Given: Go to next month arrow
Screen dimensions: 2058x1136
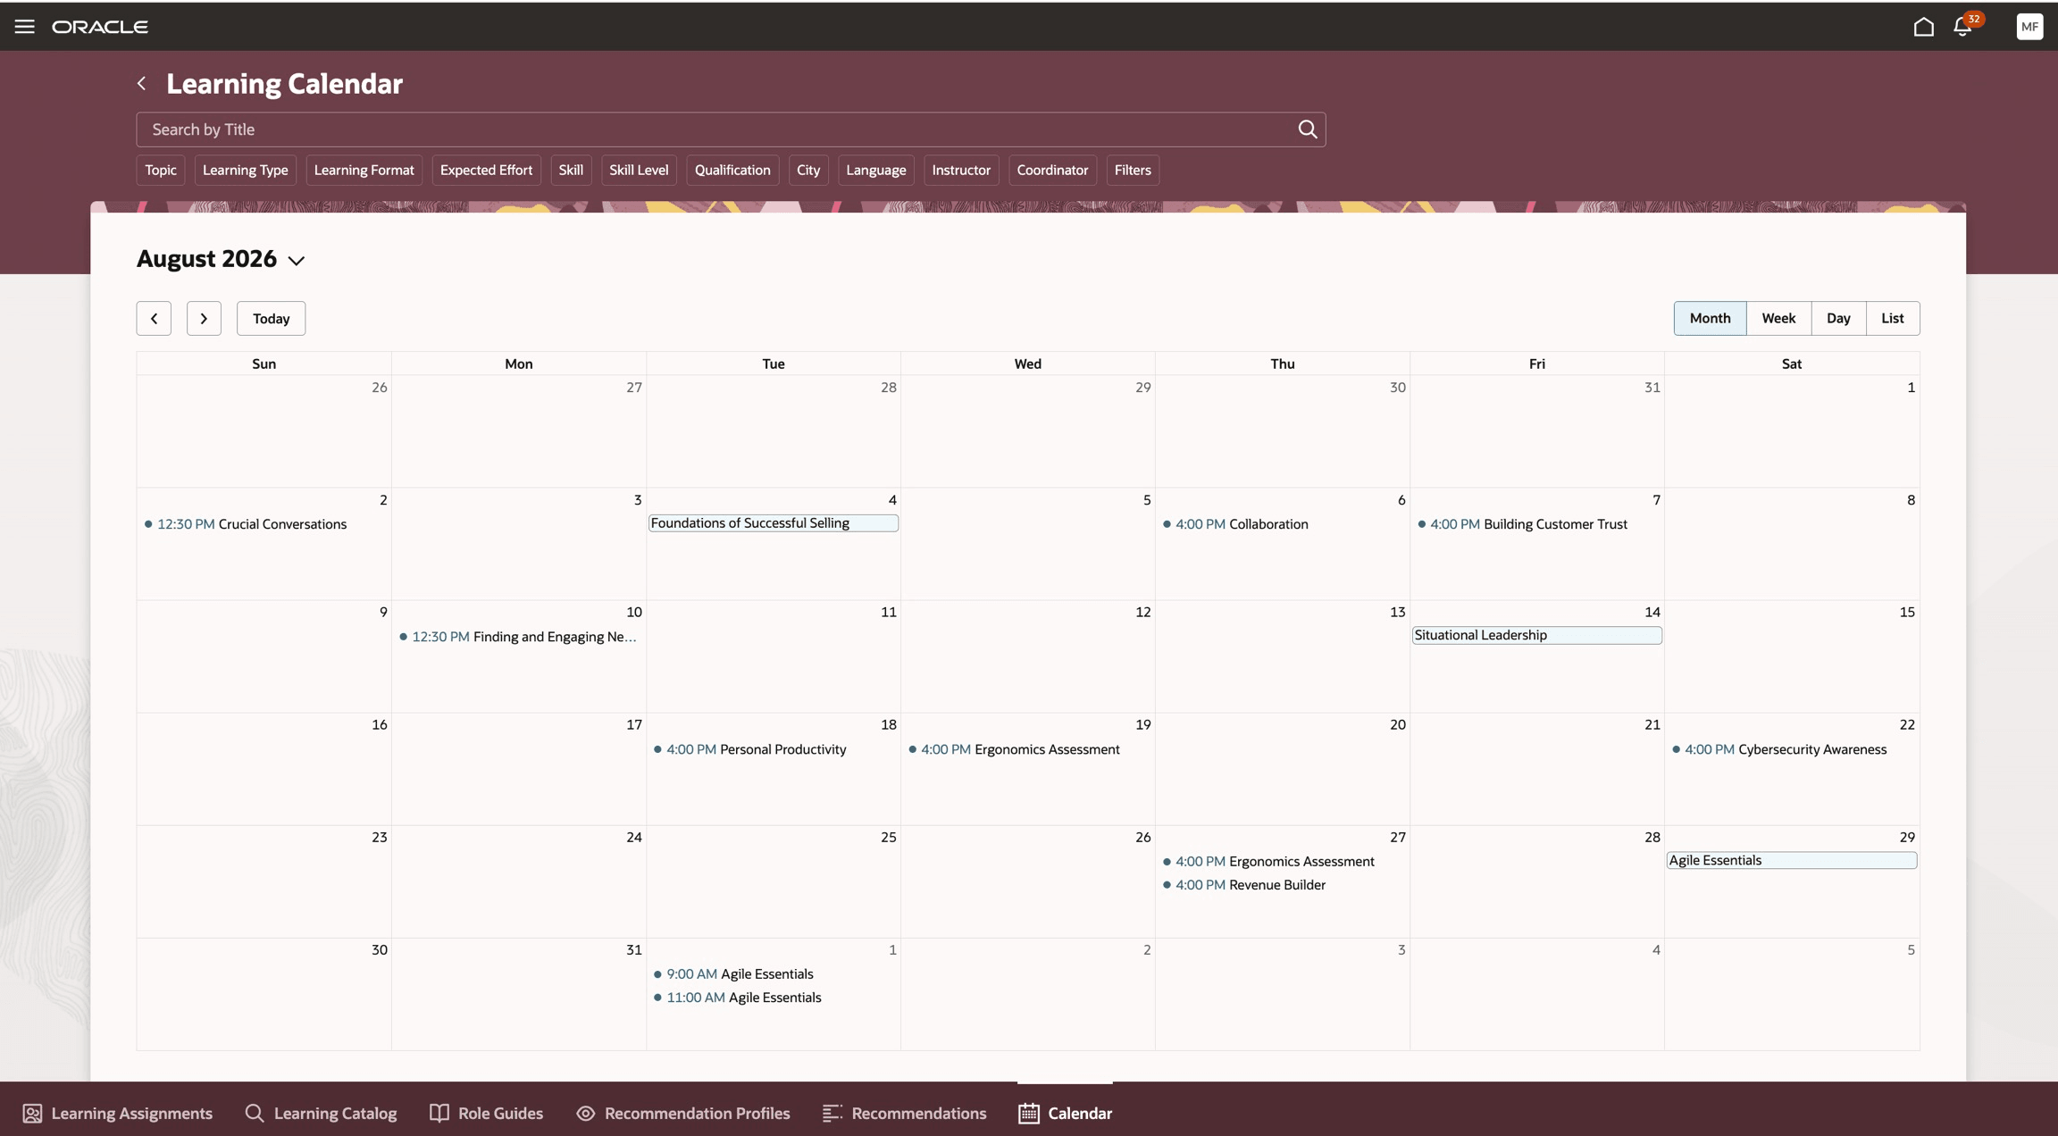Looking at the screenshot, I should [x=204, y=318].
